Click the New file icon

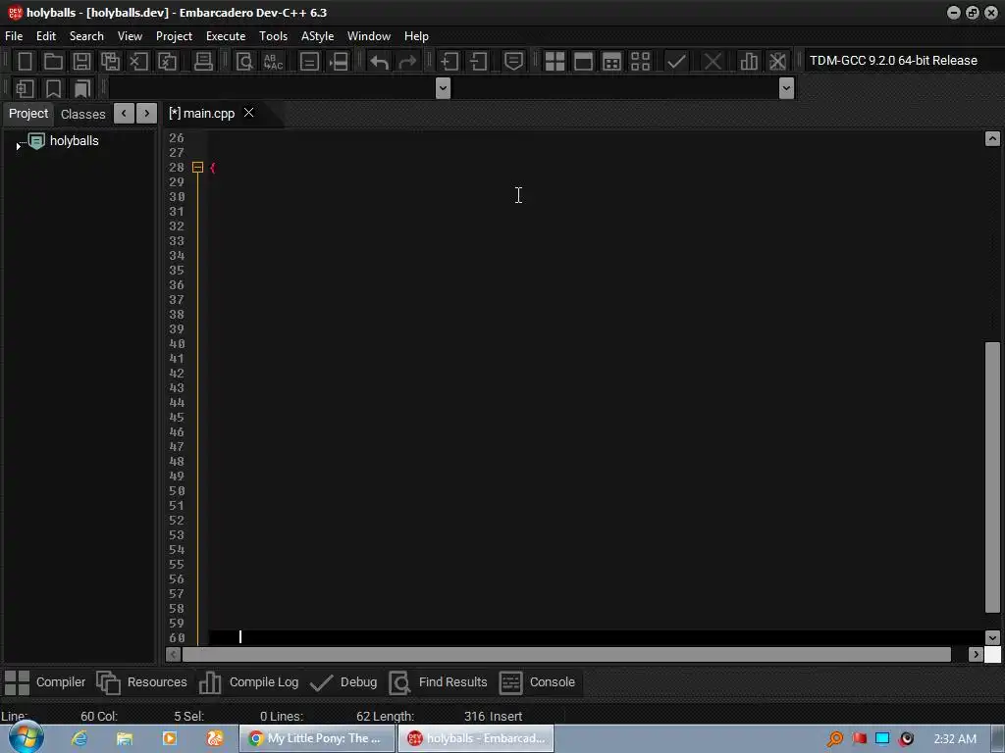25,62
